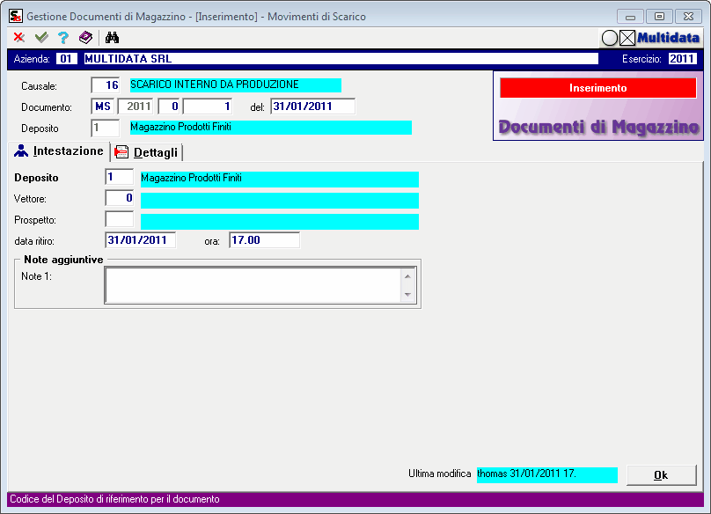Open help with the question mark icon

tap(62, 38)
